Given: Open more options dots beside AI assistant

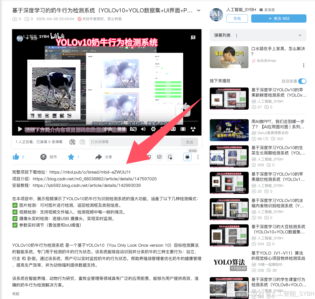Looking at the screenshot, I should click(198, 157).
